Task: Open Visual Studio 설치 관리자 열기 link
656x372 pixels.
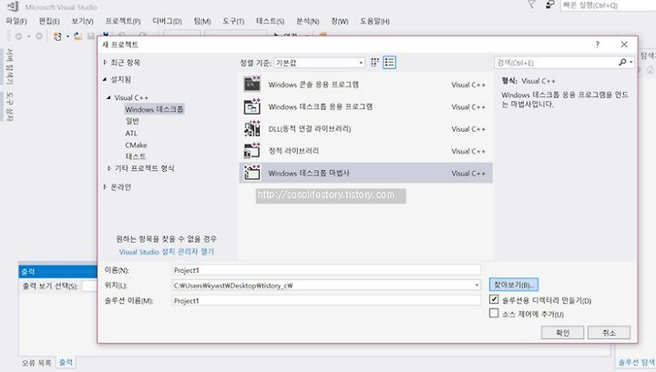Action: pos(167,252)
